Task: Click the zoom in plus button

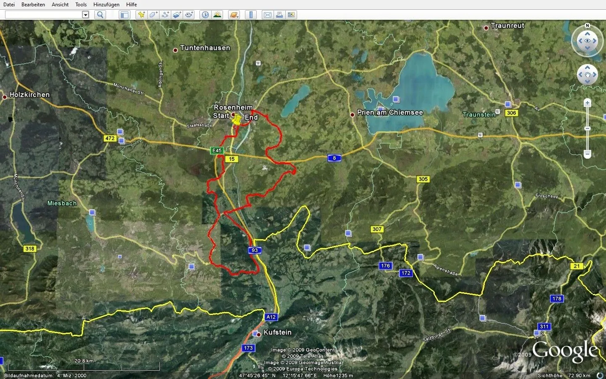Action: point(587,103)
